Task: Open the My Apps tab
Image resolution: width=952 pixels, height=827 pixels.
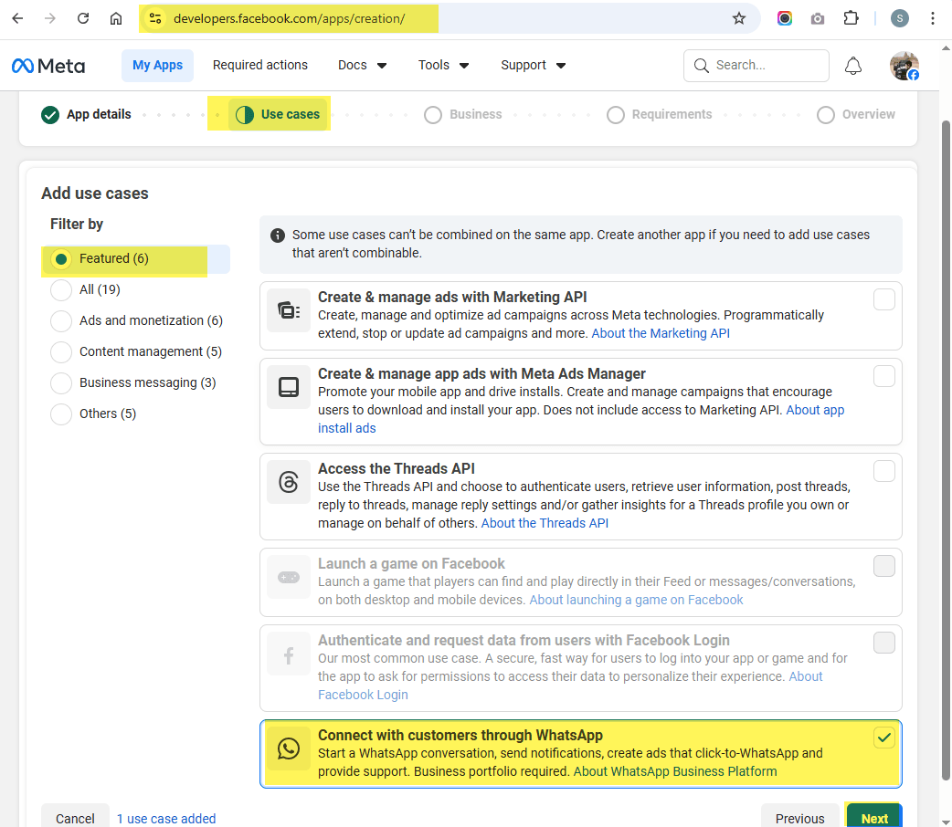Action: pos(157,66)
